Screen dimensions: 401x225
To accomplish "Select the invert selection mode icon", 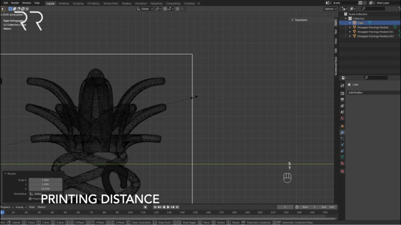I will 23,9.
